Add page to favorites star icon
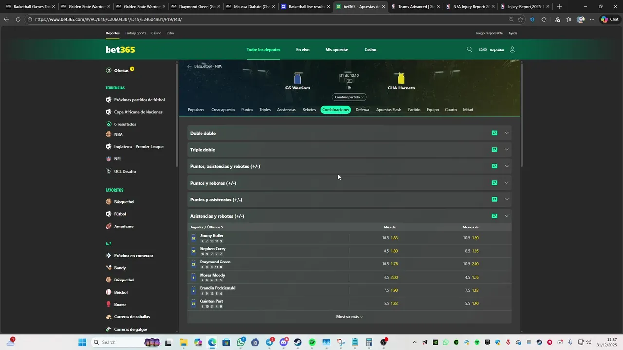Image resolution: width=623 pixels, height=350 pixels. pos(520,19)
